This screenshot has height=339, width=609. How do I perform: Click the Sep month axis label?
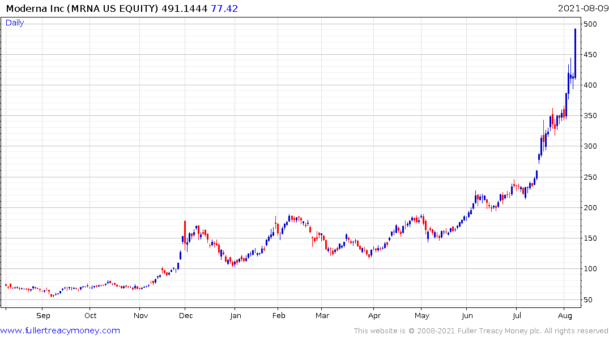tap(43, 316)
